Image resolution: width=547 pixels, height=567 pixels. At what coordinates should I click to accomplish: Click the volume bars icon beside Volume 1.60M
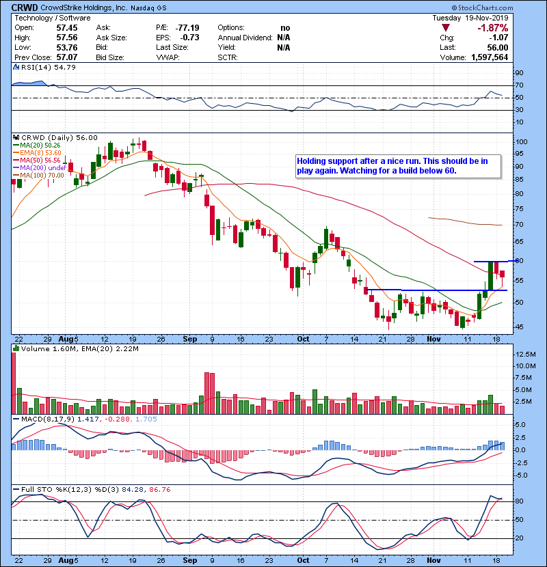click(x=16, y=349)
